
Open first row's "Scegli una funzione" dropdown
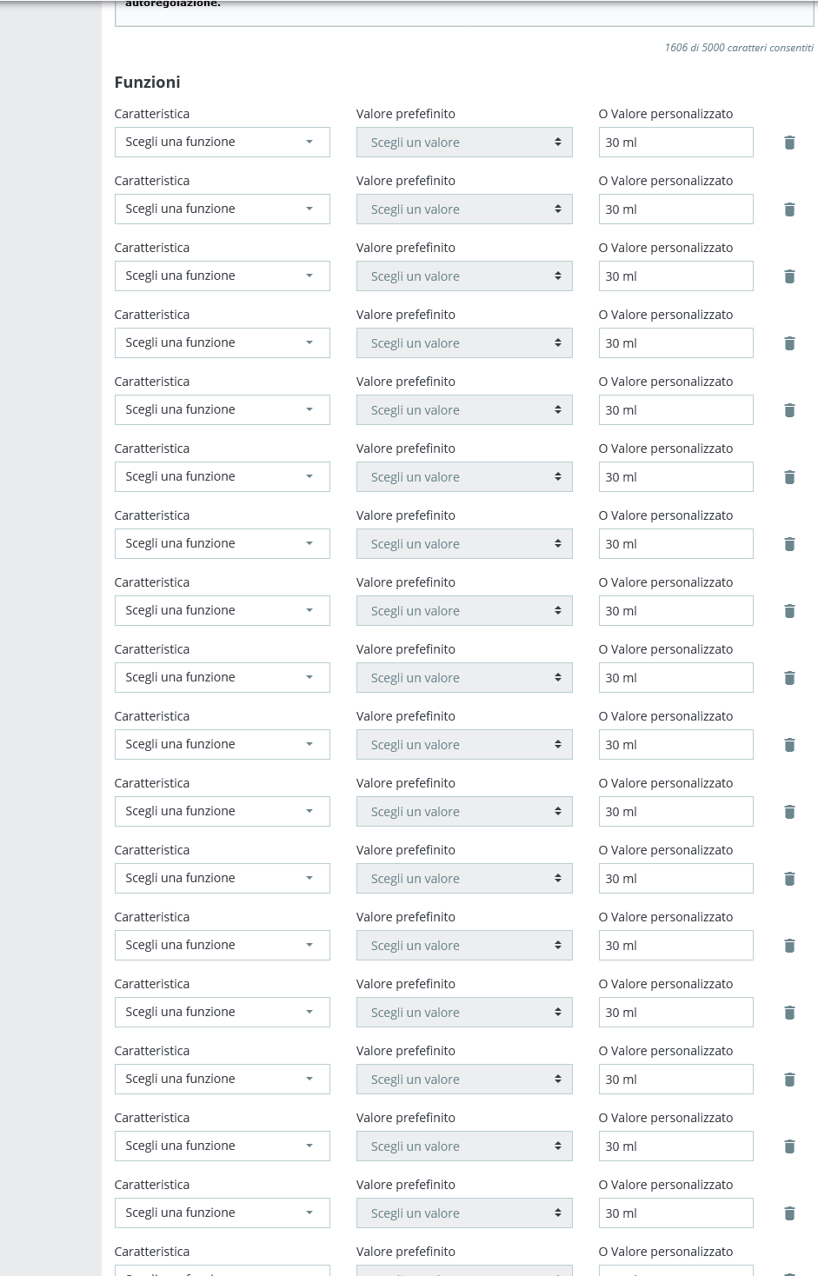[x=222, y=143]
